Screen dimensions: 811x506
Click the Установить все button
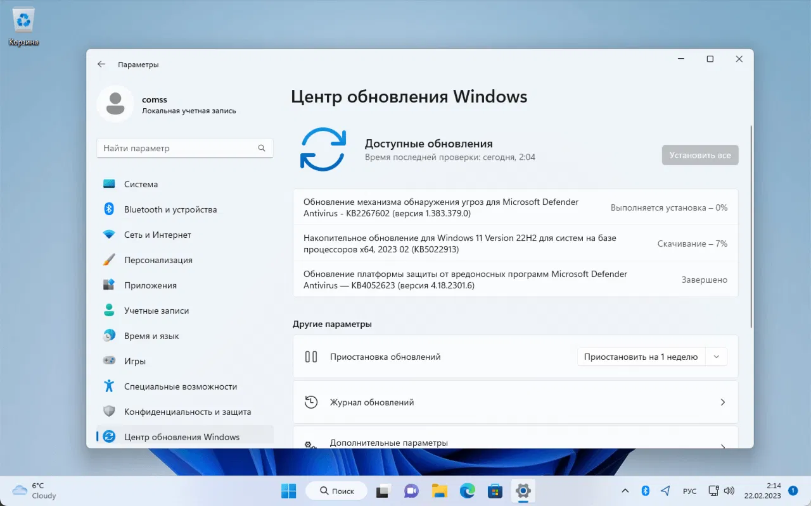(700, 155)
